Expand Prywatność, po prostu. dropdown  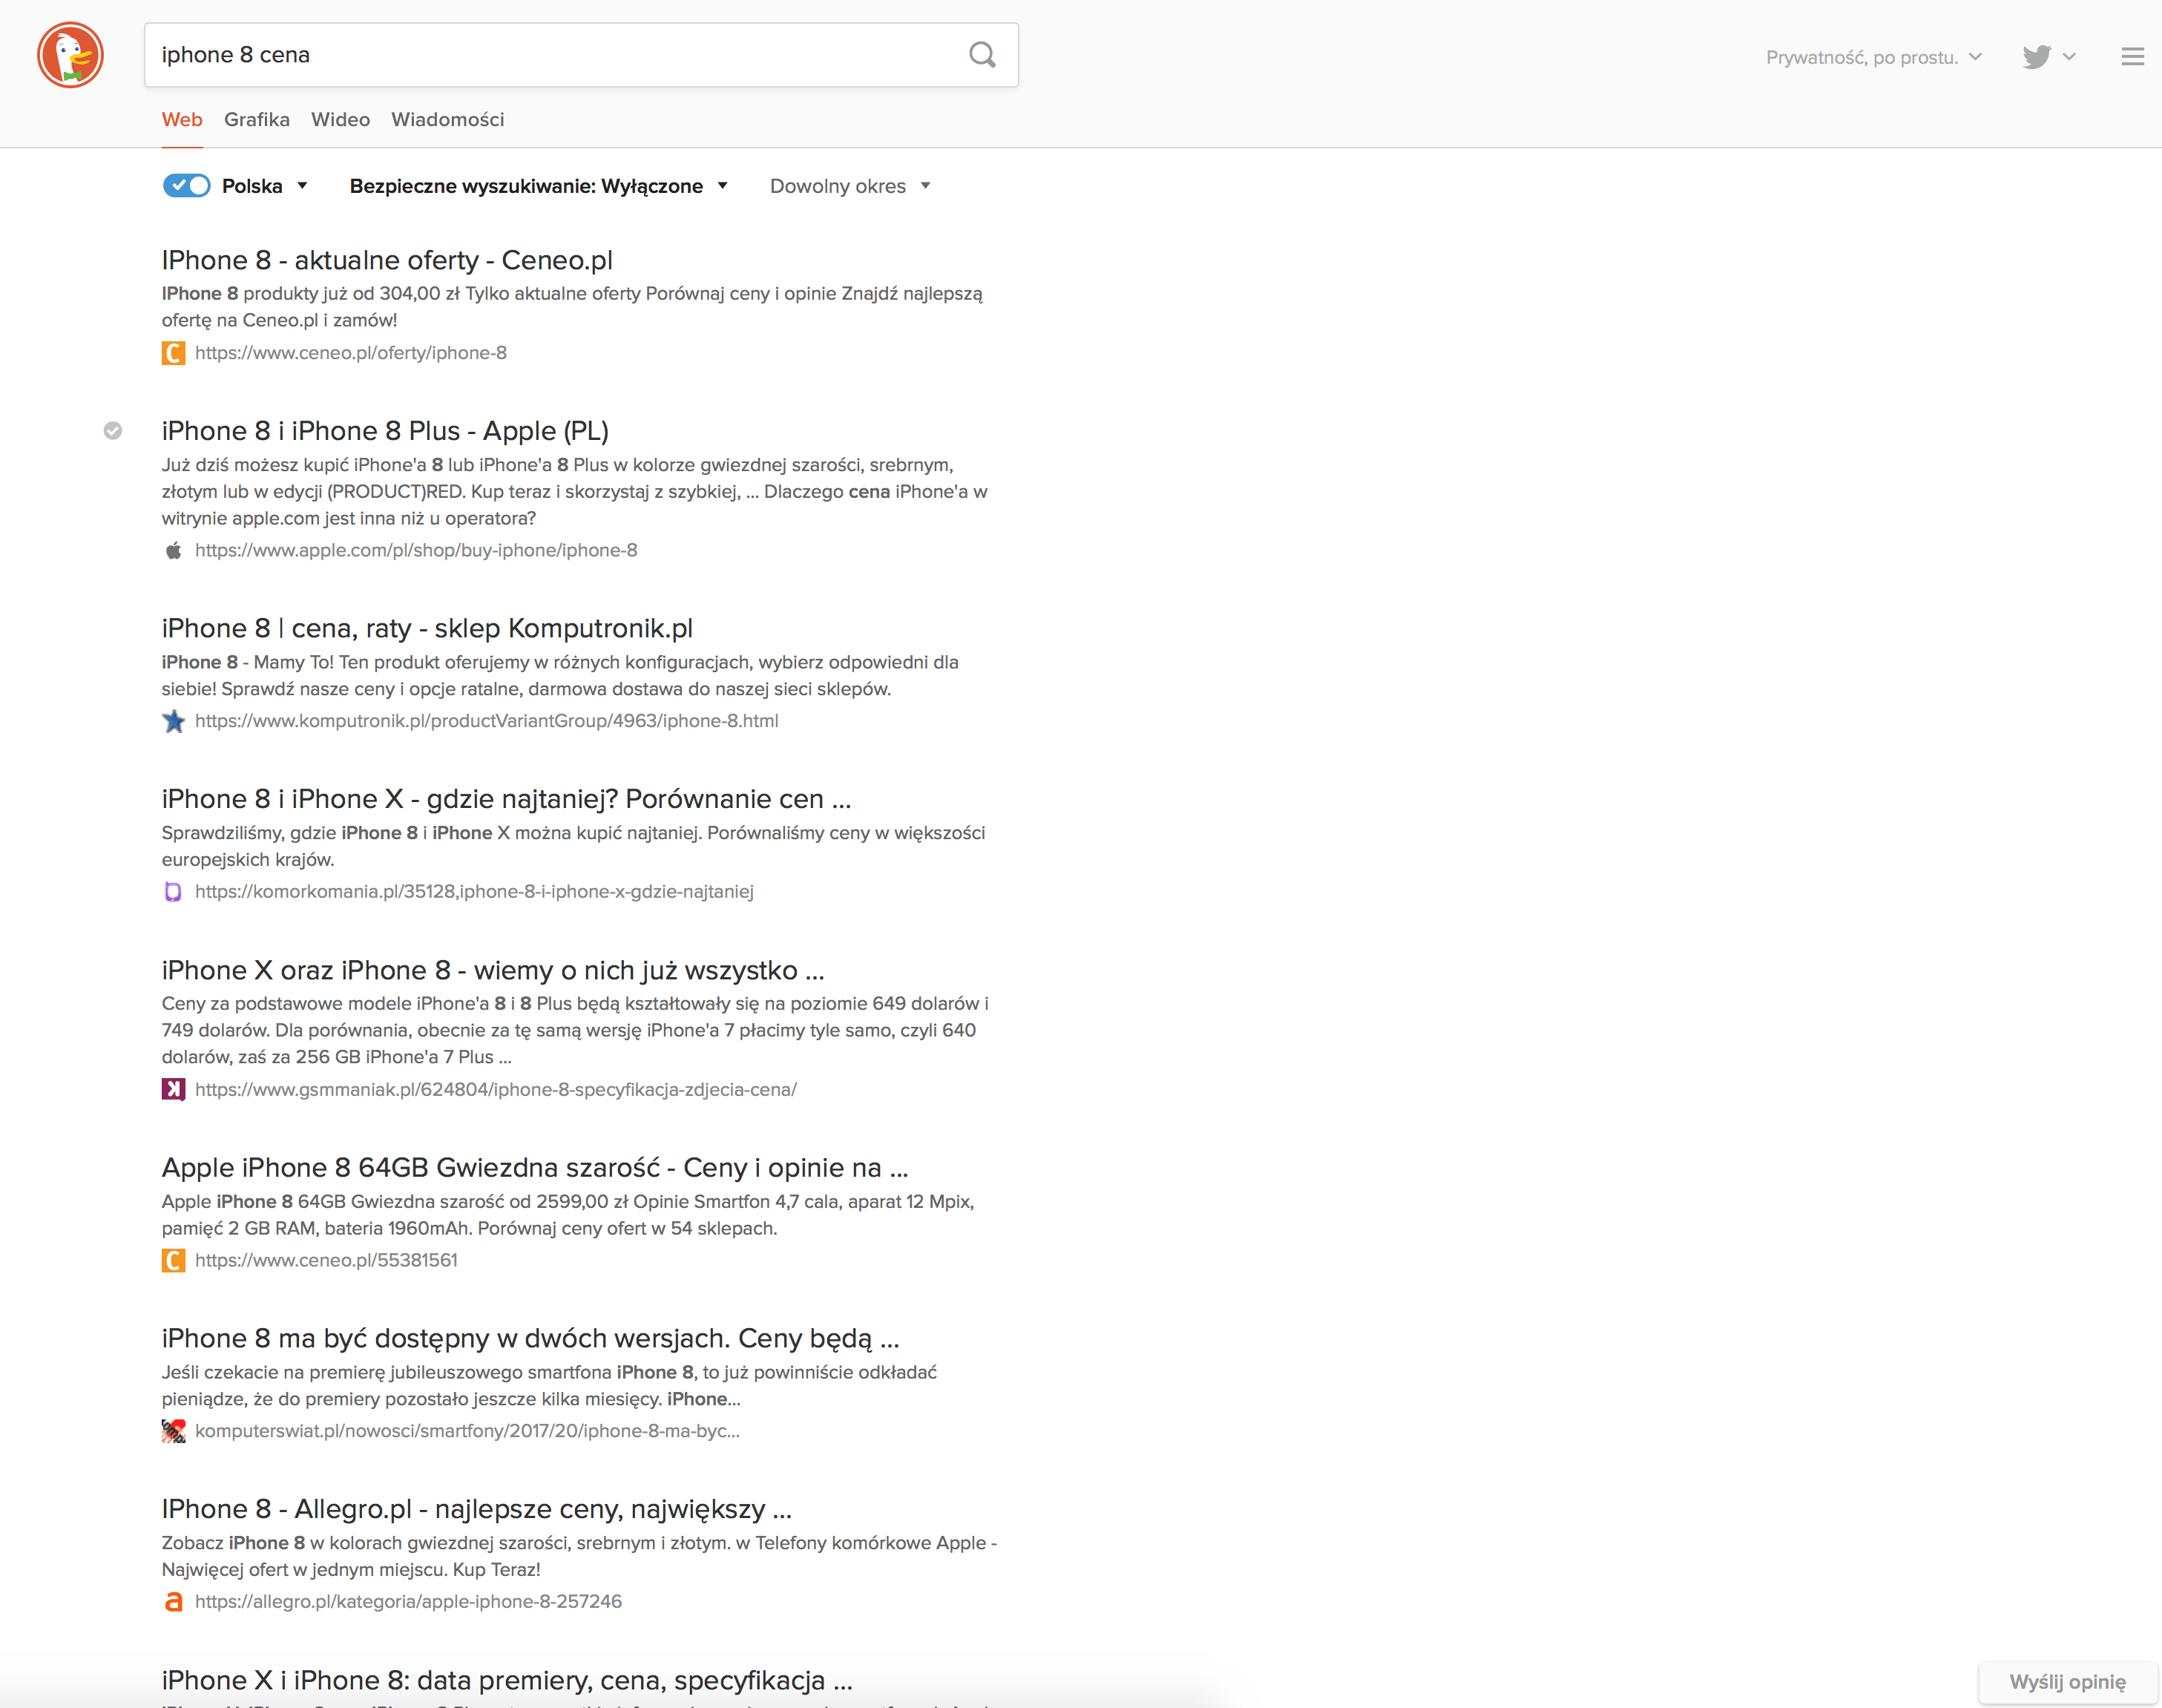point(1874,57)
